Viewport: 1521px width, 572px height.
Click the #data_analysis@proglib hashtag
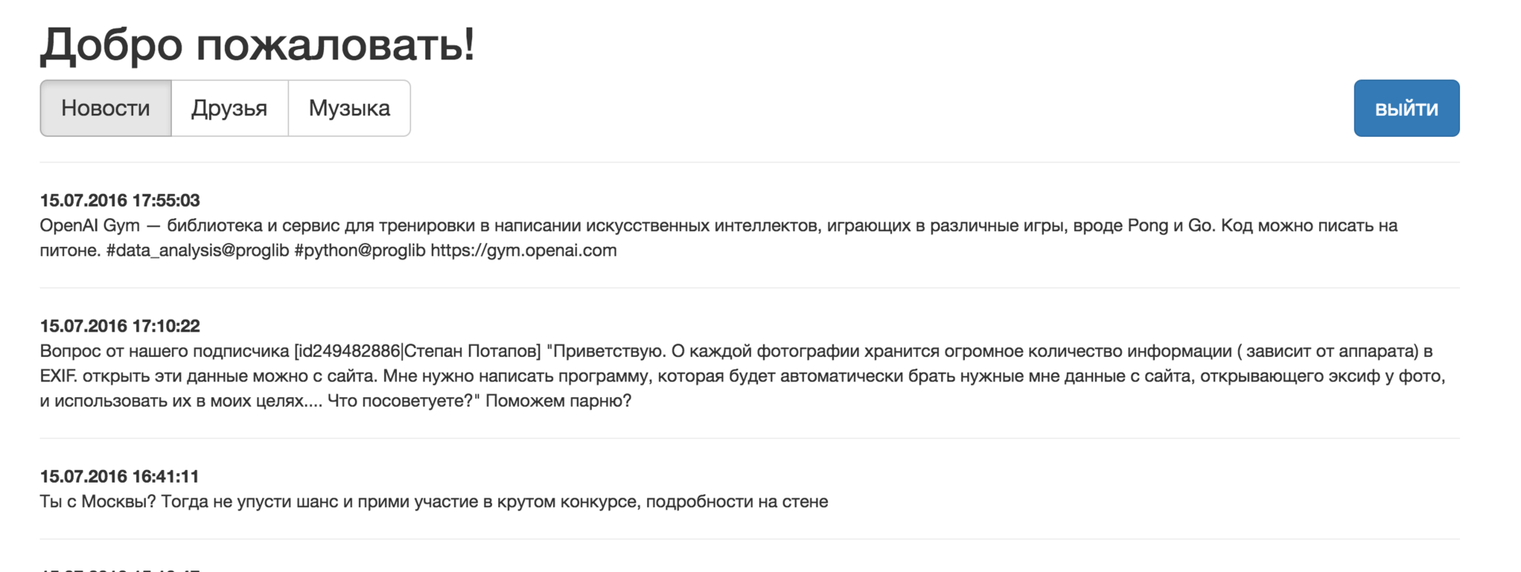197,251
